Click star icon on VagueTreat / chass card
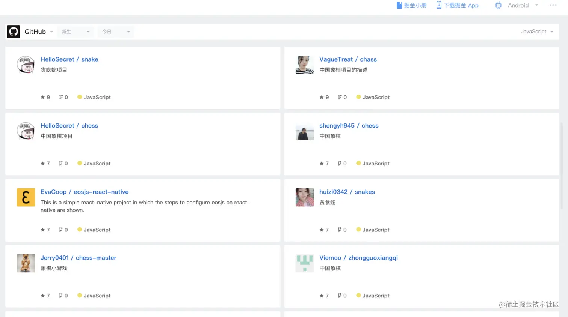568x317 pixels. click(322, 97)
